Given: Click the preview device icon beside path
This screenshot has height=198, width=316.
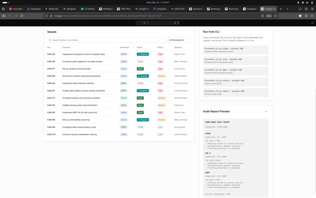Looking at the screenshot, I should 144,23.
